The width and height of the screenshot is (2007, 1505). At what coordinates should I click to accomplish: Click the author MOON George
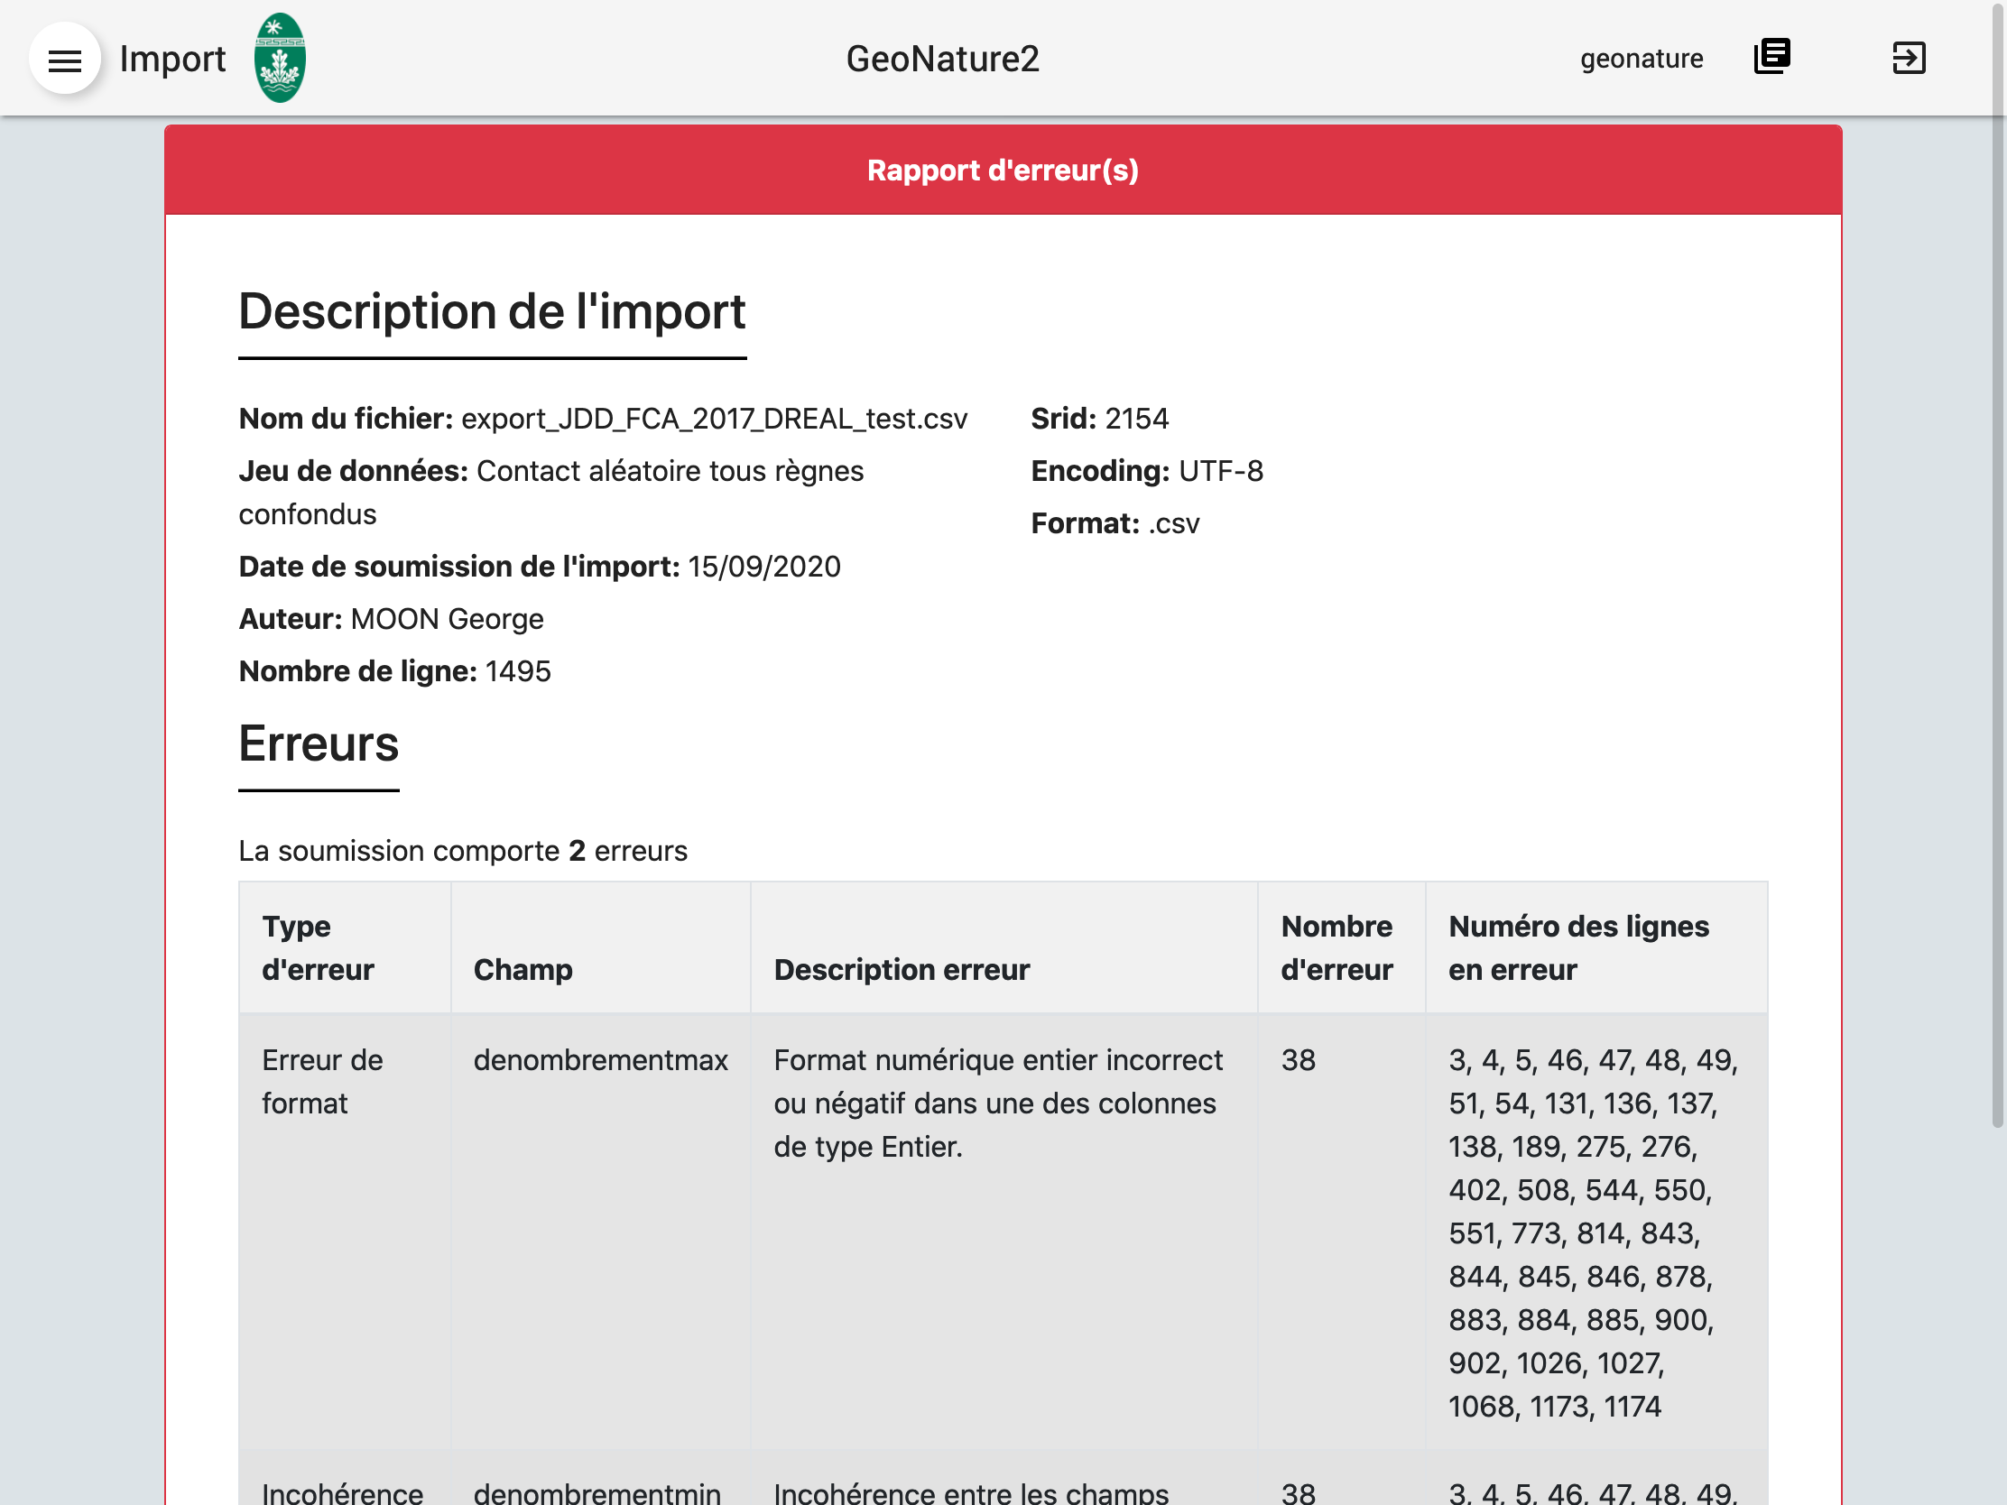pyautogui.click(x=448, y=620)
